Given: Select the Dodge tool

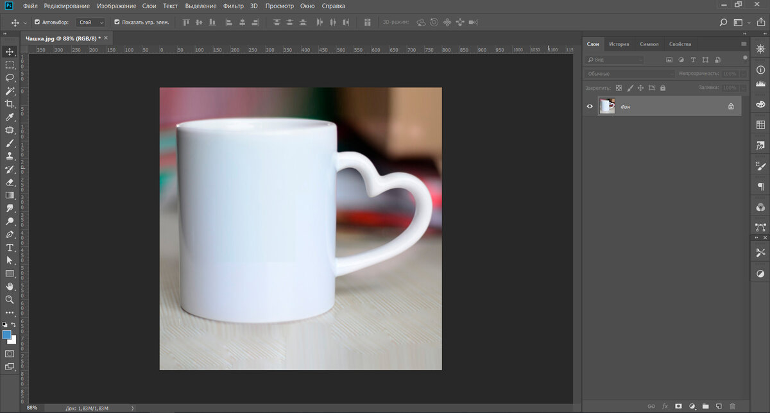Looking at the screenshot, I should [10, 221].
